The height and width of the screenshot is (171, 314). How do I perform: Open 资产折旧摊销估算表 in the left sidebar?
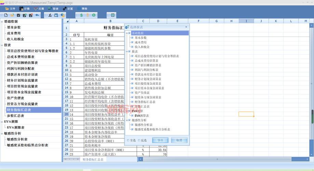point(23,63)
